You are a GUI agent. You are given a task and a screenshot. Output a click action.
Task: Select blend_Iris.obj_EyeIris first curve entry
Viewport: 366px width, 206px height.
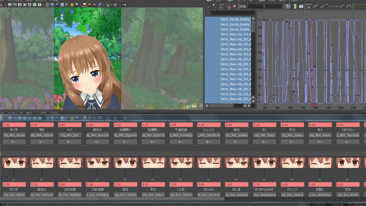235,19
